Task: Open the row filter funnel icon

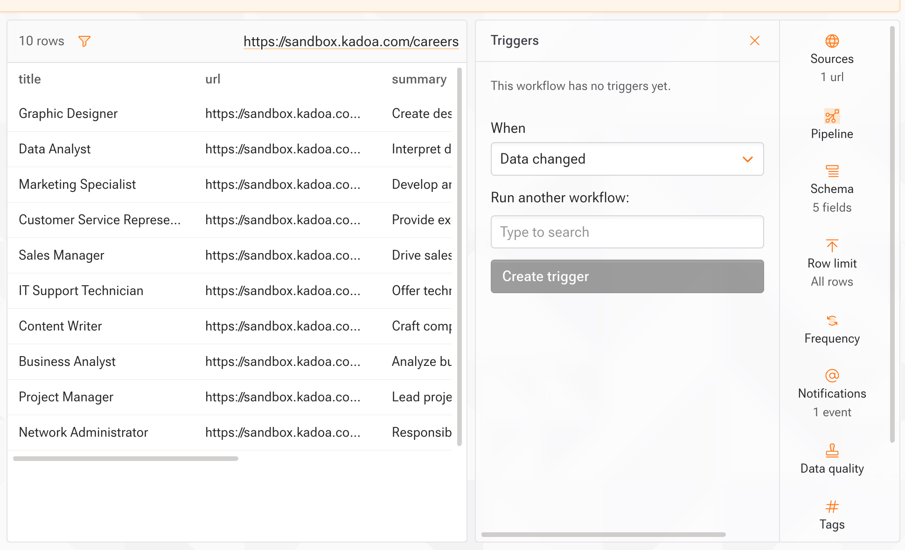Action: point(84,41)
